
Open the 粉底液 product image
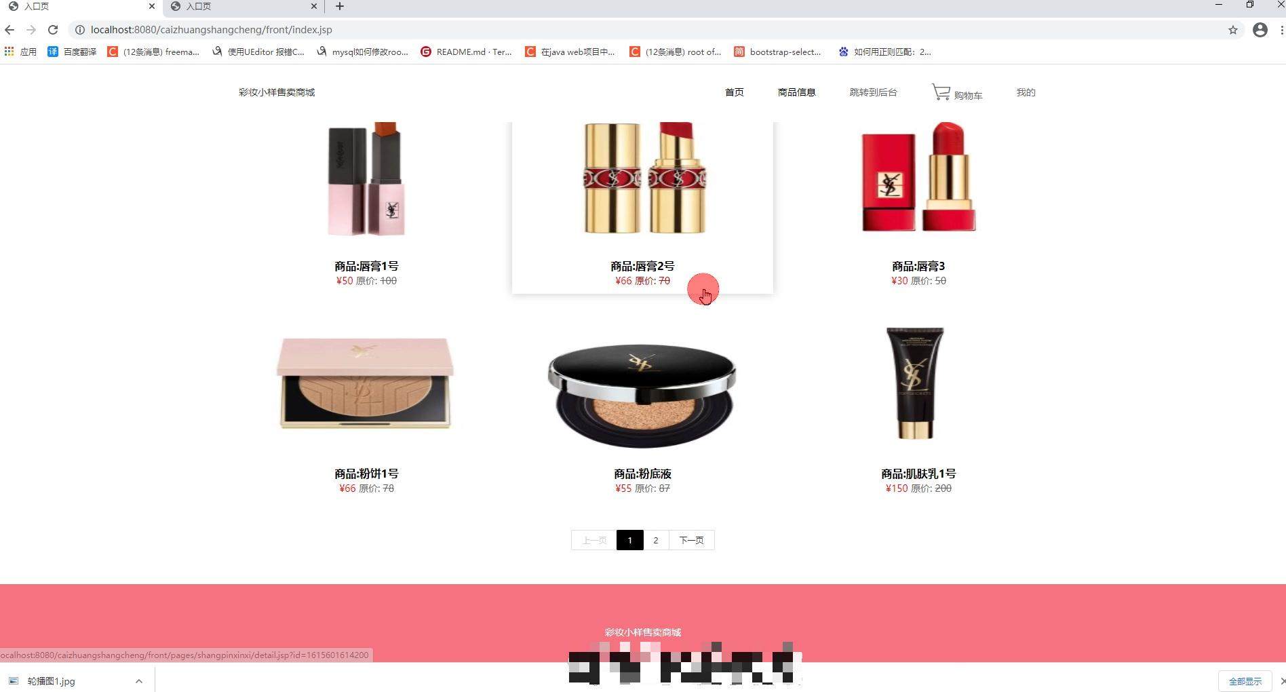coord(642,396)
